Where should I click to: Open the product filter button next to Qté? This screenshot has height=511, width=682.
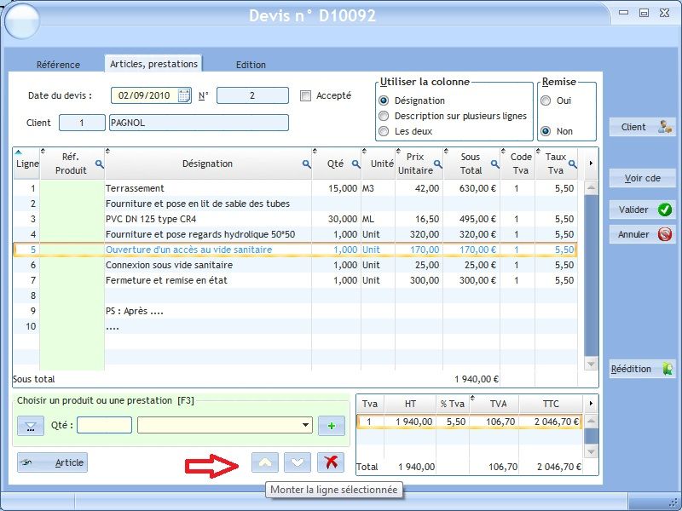click(x=31, y=425)
